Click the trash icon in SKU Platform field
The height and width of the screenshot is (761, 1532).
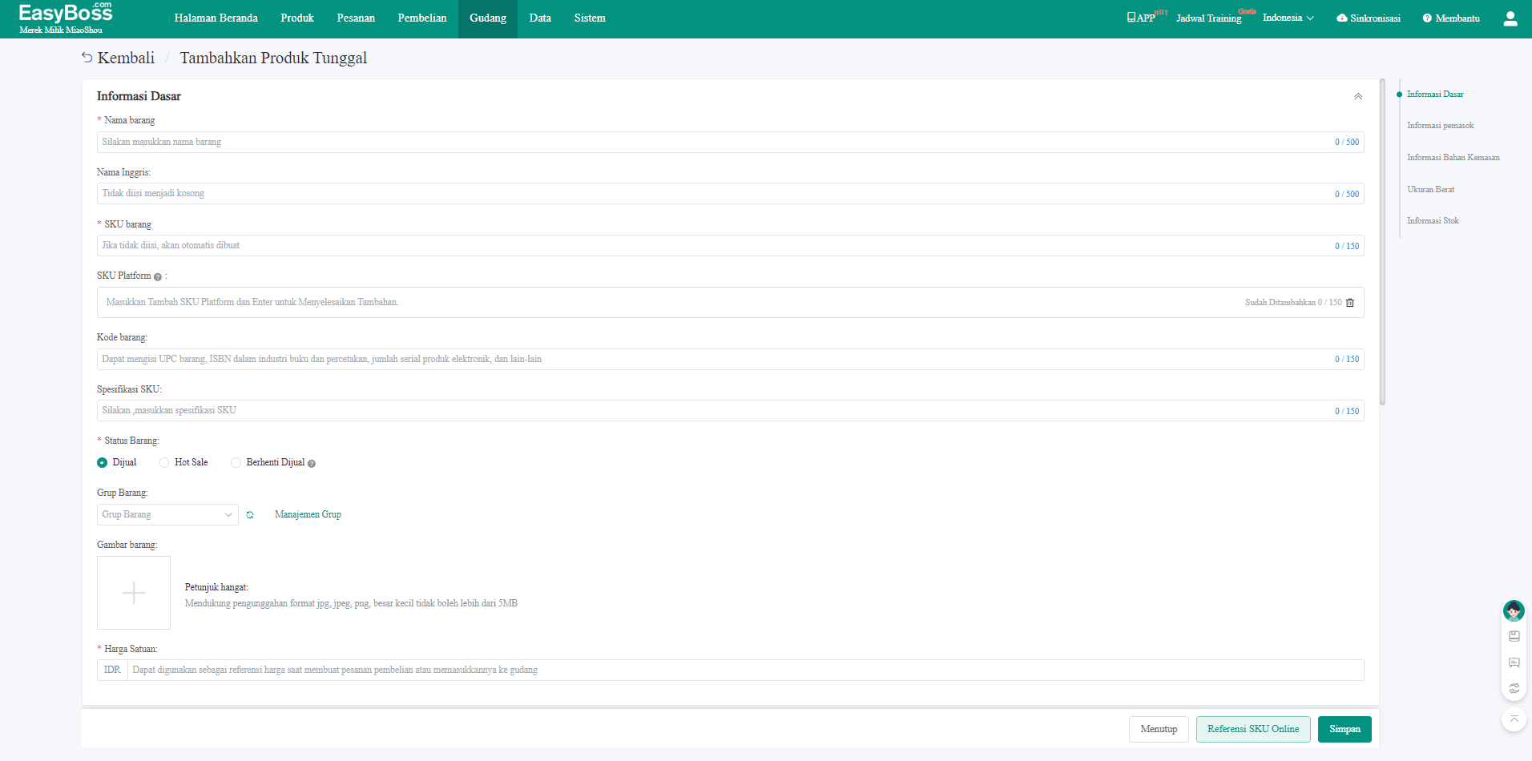click(1350, 302)
